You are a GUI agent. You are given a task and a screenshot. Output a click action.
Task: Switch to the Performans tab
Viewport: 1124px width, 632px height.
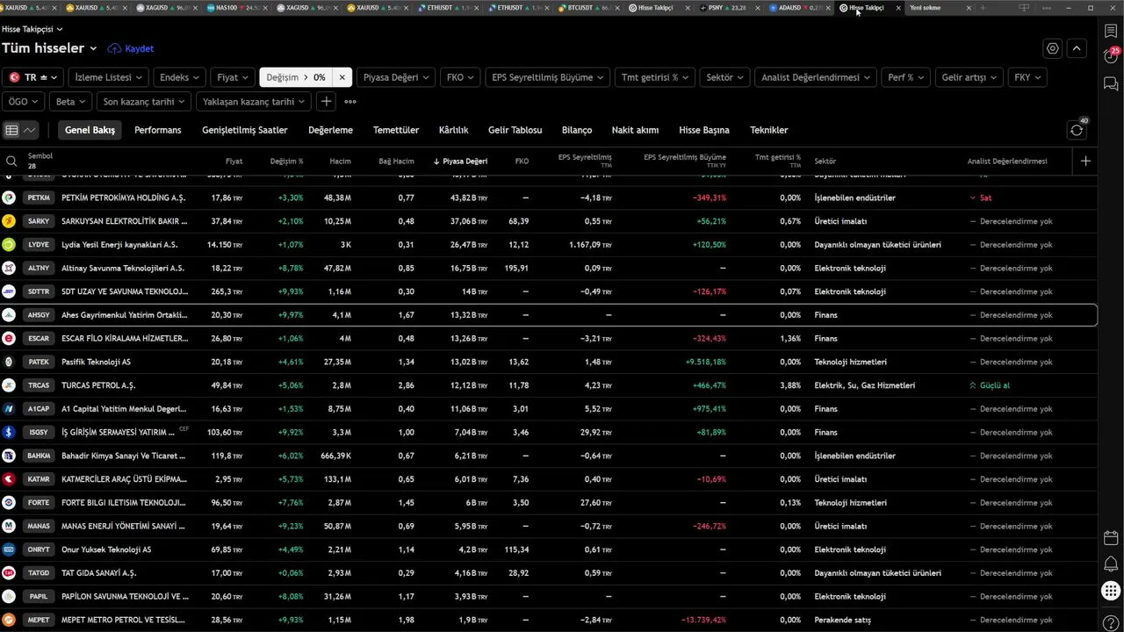(x=157, y=130)
